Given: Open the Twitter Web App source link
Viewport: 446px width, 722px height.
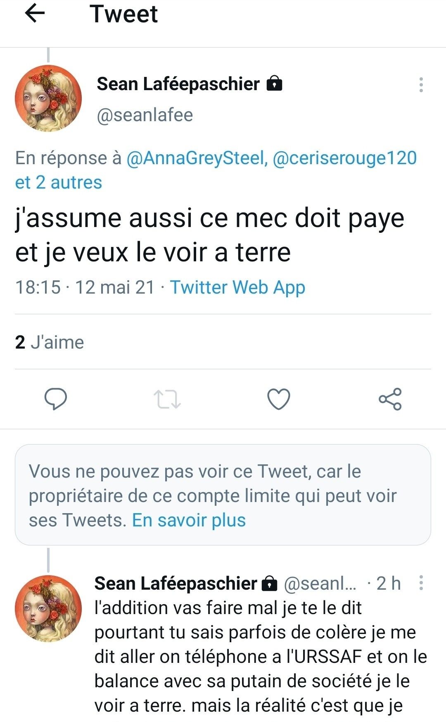Looking at the screenshot, I should pos(237,287).
